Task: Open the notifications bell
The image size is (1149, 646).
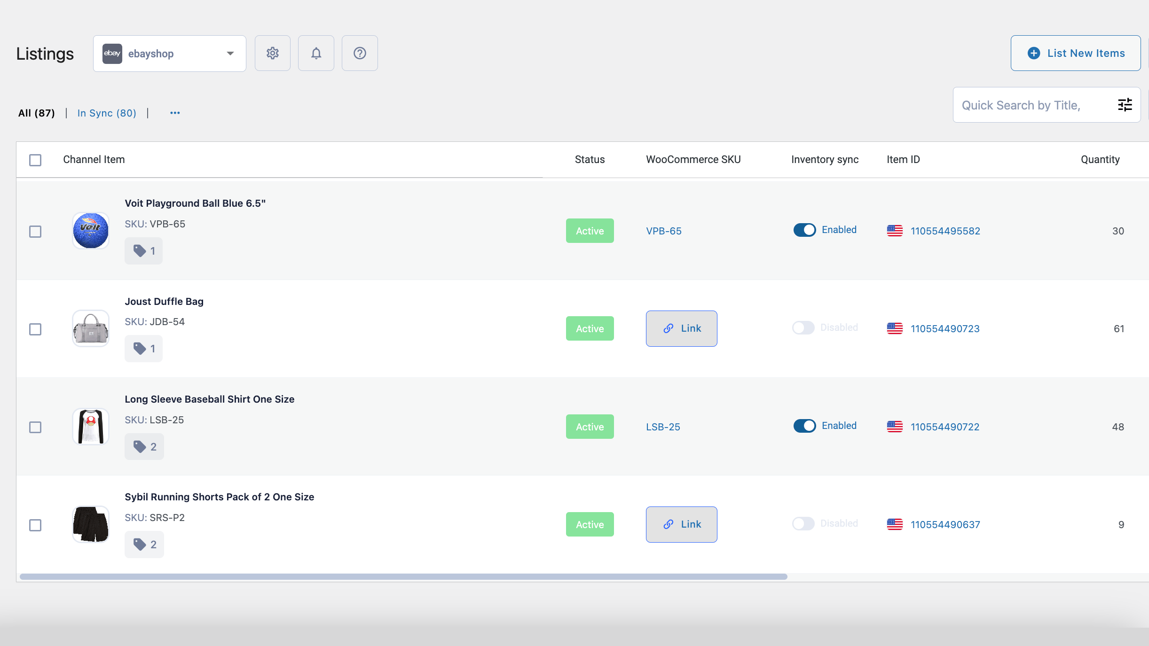Action: 316,53
